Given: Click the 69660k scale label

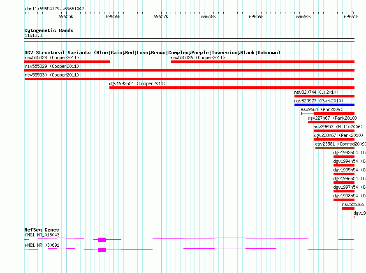Looking at the screenshot, I should click(x=303, y=16).
